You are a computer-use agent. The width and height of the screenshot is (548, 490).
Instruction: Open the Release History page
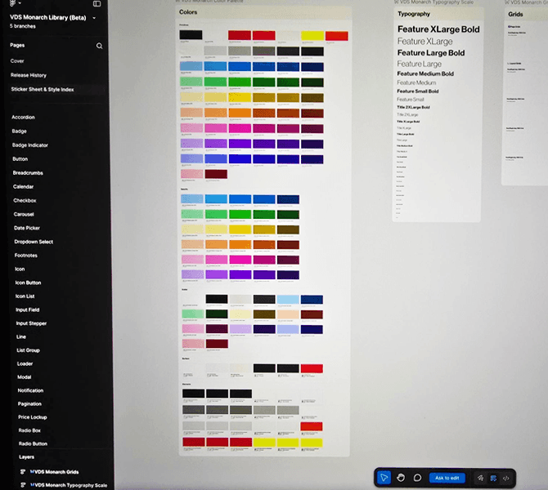29,75
